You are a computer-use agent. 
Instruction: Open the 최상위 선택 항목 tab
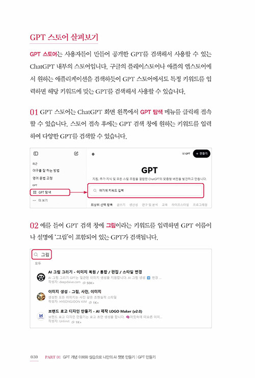(101, 205)
